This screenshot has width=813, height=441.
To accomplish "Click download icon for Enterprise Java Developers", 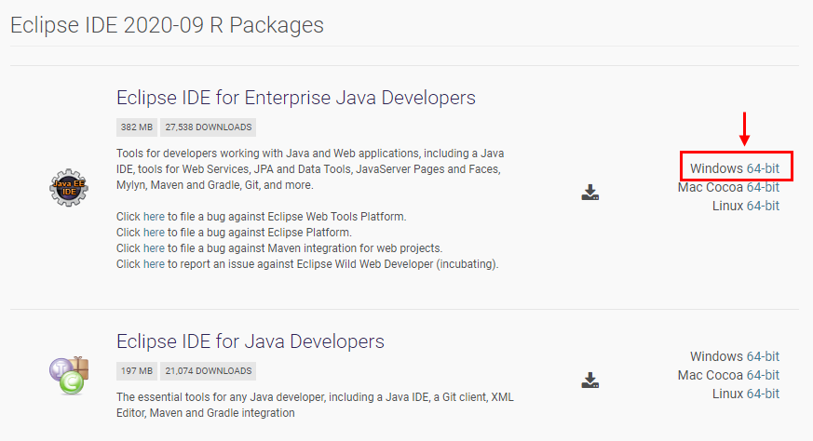I will pos(590,193).
